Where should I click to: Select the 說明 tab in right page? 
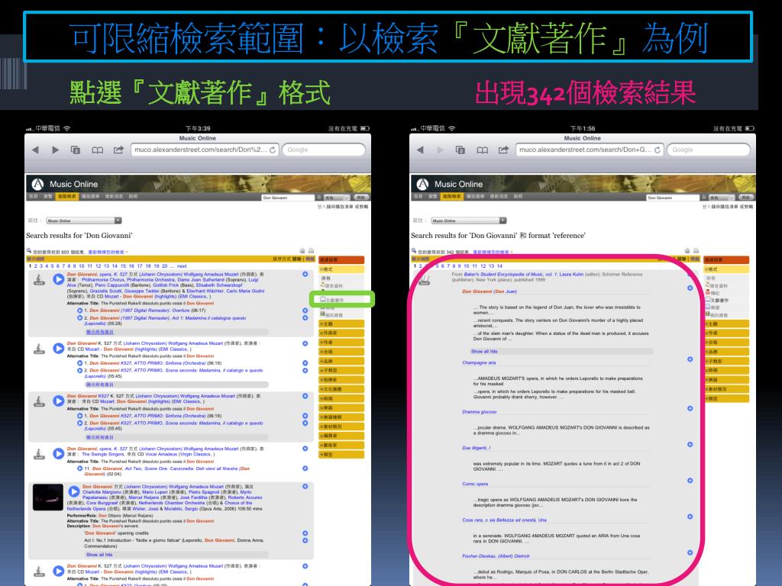click(519, 197)
